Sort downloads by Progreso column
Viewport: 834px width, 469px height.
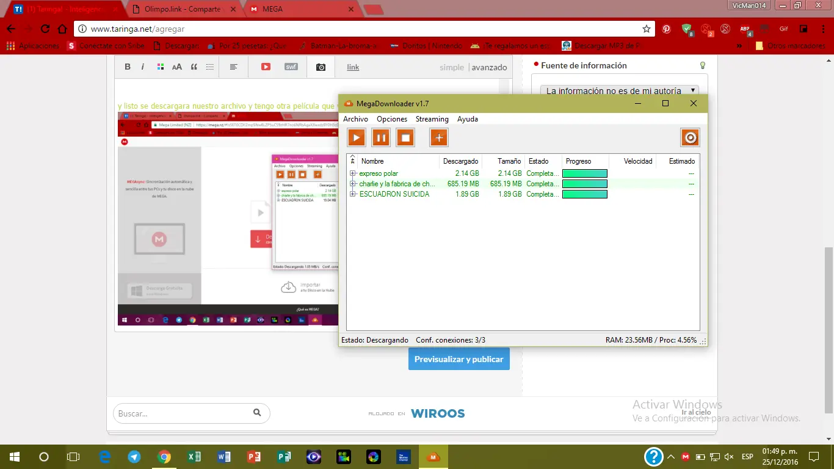point(585,161)
